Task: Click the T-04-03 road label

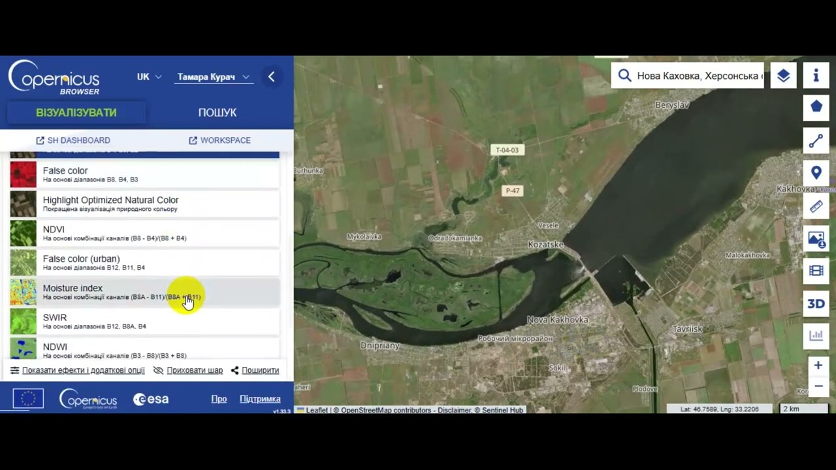Action: coord(507,150)
